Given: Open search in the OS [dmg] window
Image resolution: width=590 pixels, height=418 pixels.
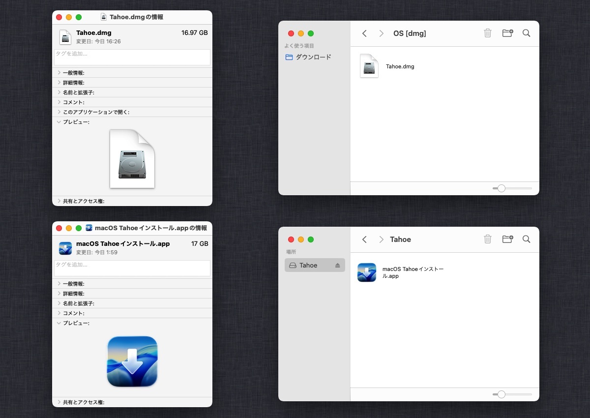Looking at the screenshot, I should (526, 33).
